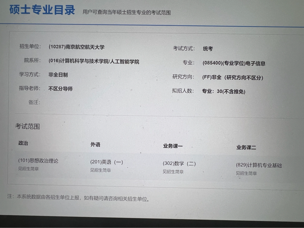Select (10287)南京航空航天大学 value
Viewport: 304px width, 228px height.
(x=76, y=47)
